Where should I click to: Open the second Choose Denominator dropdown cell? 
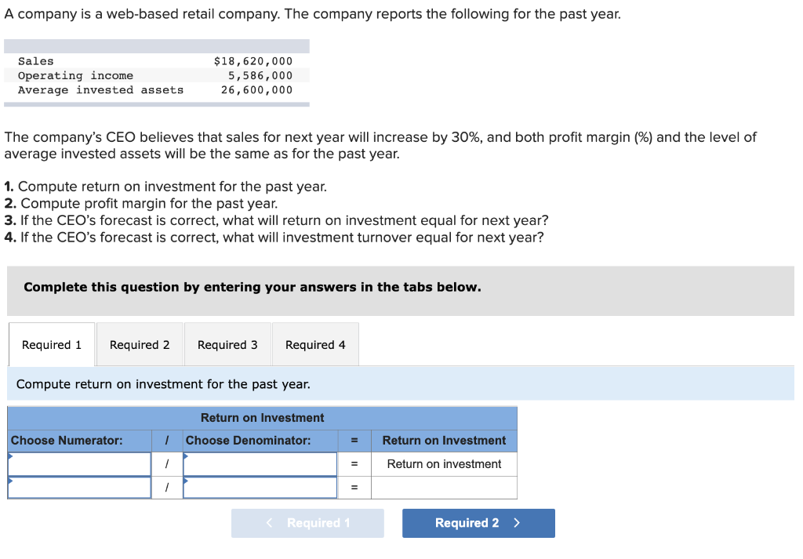coord(260,487)
